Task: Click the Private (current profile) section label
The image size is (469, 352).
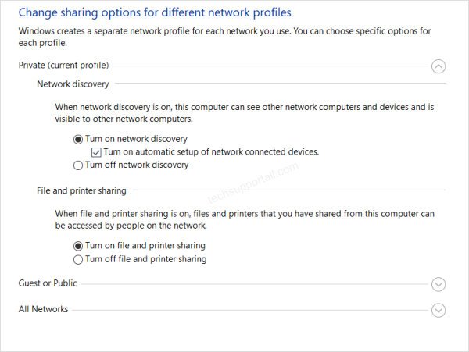Action: (x=64, y=66)
